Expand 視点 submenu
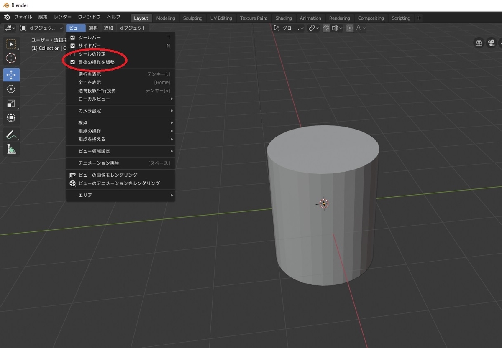Viewport: 502px width, 348px height. [x=120, y=123]
